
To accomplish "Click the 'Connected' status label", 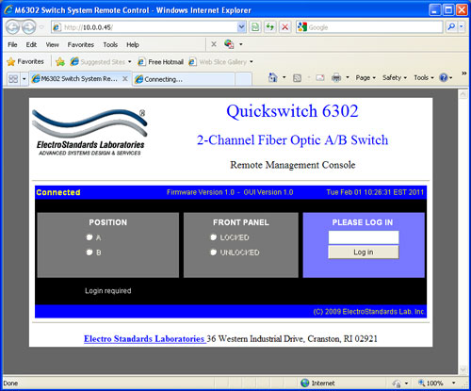I will [x=58, y=192].
